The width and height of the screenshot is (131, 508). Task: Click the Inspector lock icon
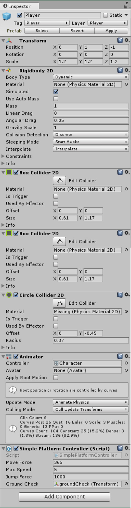[x=125, y=6]
